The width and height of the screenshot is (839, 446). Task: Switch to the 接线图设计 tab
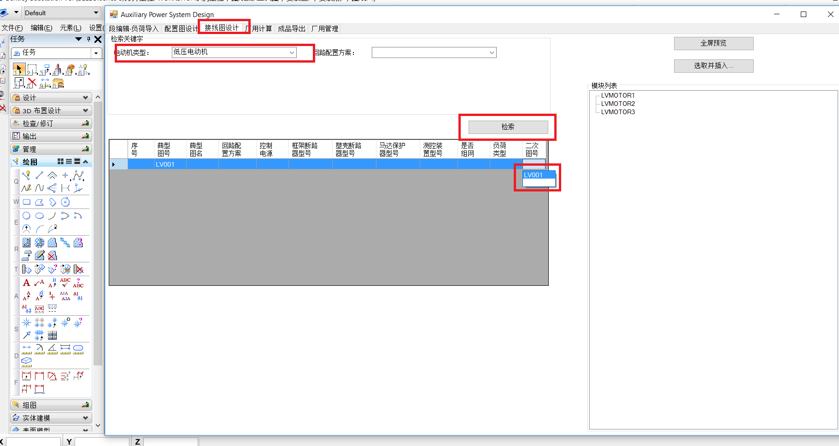(222, 28)
